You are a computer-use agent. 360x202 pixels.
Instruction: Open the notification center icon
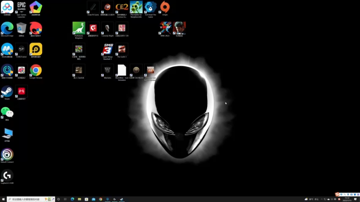click(355, 199)
